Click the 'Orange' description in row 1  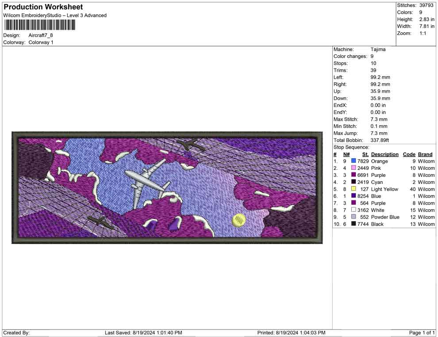click(x=379, y=161)
